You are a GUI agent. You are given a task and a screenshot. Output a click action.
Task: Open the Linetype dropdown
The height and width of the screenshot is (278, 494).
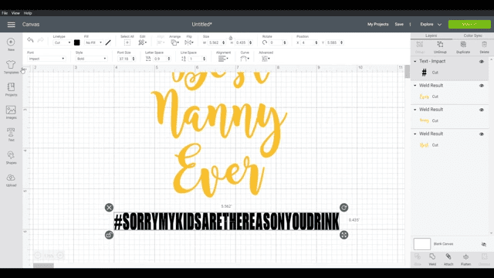click(x=62, y=42)
